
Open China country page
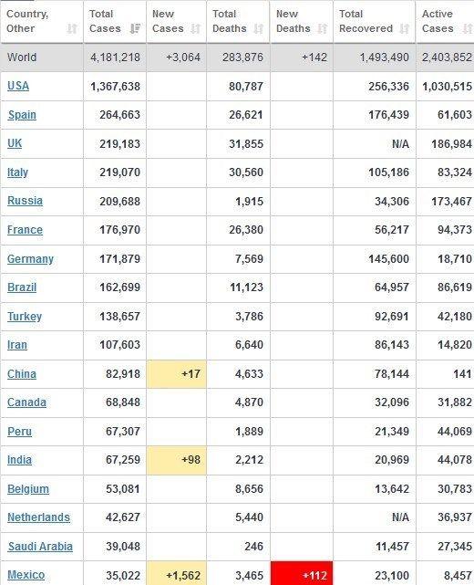(22, 374)
